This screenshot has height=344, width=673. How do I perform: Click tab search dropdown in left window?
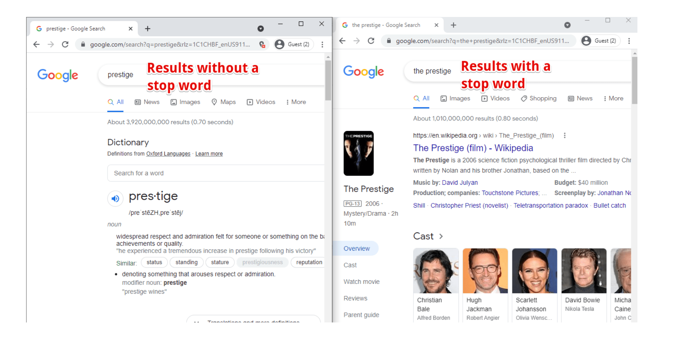(261, 29)
